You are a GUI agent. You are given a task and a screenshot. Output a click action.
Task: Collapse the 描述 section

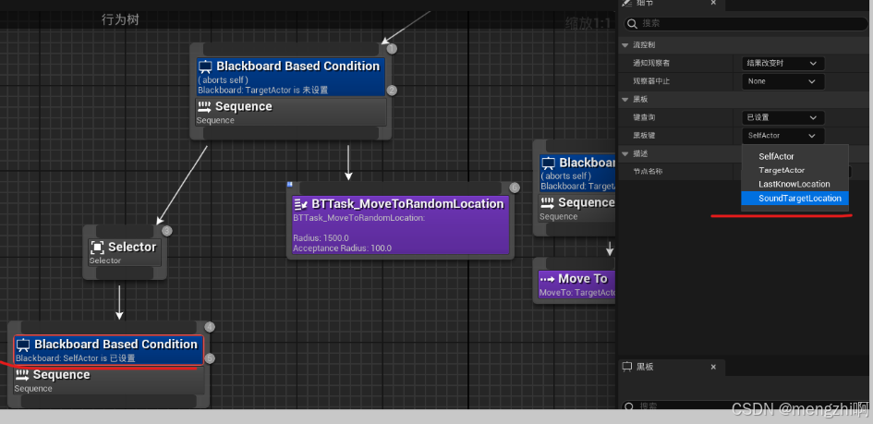tap(625, 153)
